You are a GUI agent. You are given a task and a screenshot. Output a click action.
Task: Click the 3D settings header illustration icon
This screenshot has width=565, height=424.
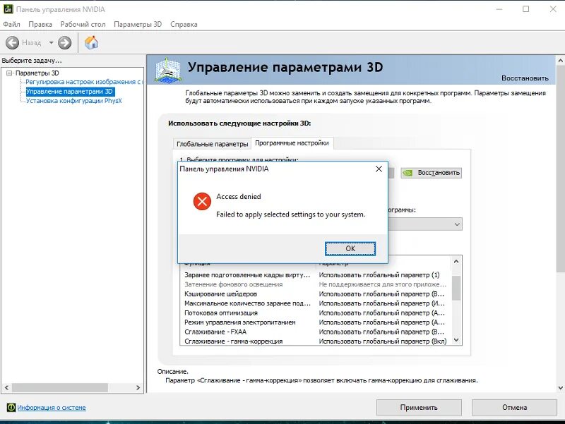click(x=168, y=70)
